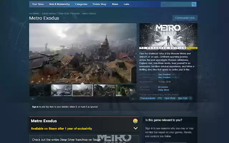Open News tab
The image size is (229, 143).
coord(115,4)
